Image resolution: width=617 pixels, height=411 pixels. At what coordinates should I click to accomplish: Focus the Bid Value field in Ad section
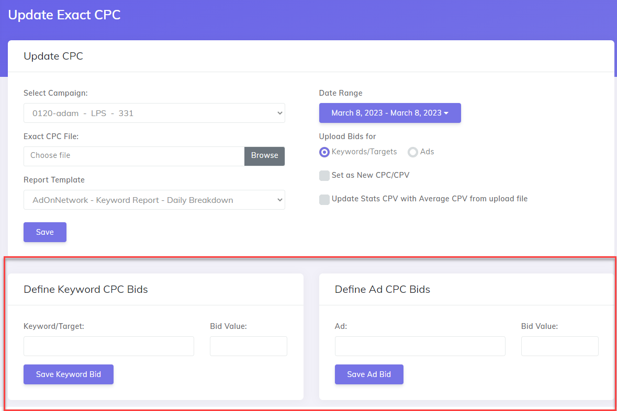[559, 346]
